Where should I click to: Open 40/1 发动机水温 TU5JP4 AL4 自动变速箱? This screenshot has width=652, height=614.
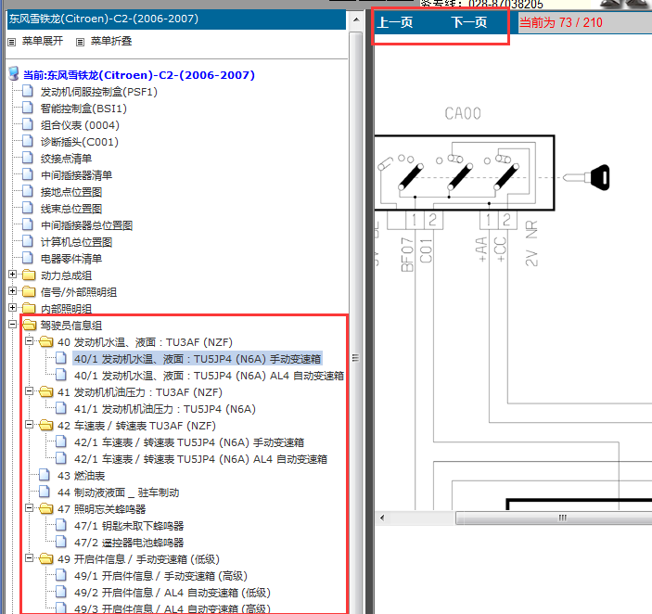(x=209, y=376)
